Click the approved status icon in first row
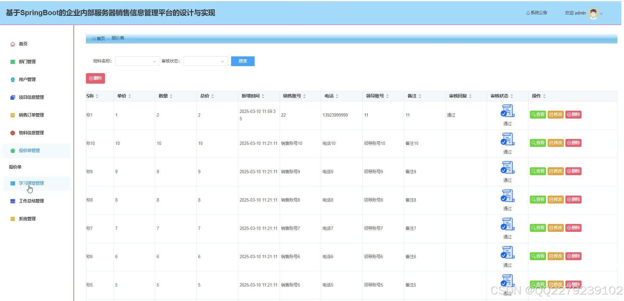 (507, 111)
